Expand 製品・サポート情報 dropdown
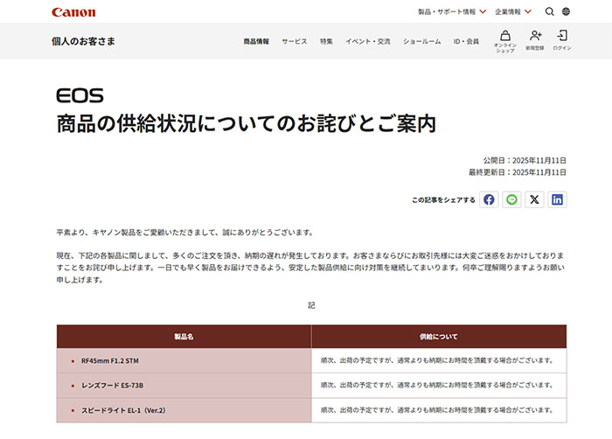The width and height of the screenshot is (612, 439). (x=452, y=11)
